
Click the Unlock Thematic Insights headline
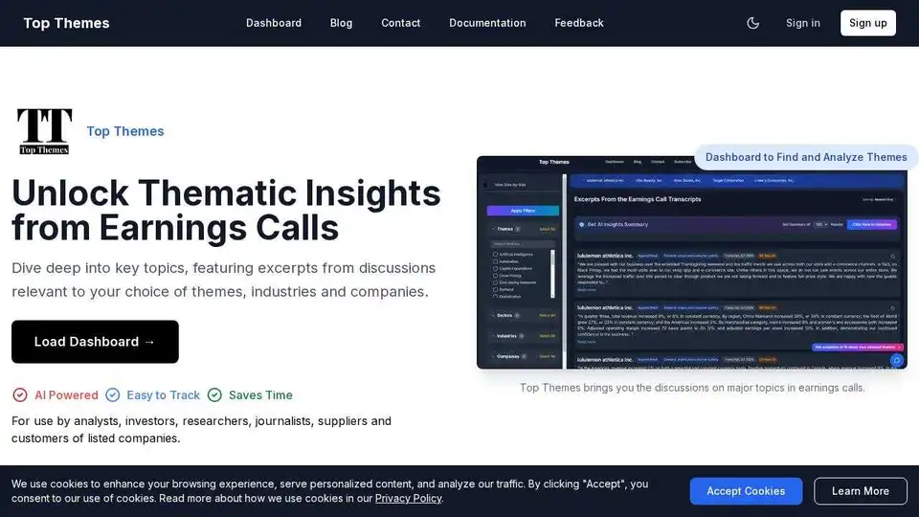tap(226, 210)
